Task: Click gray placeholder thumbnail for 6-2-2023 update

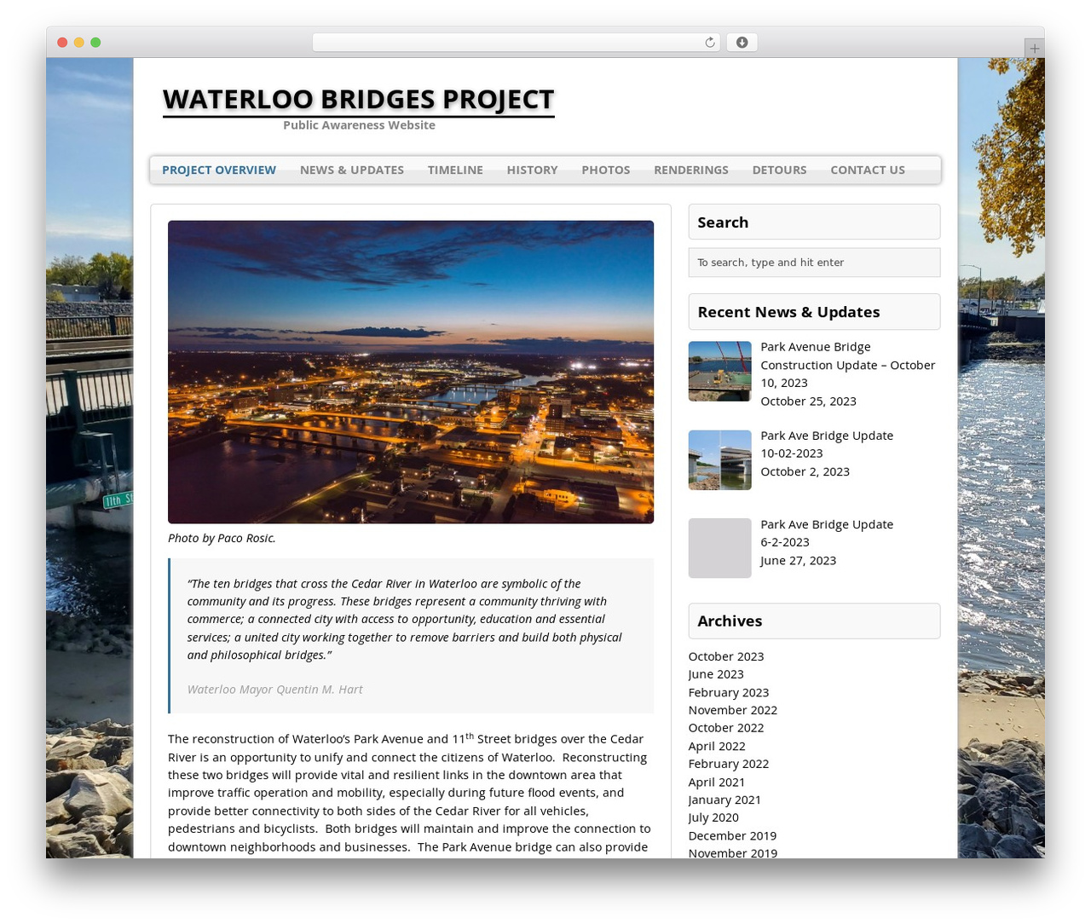Action: click(720, 548)
